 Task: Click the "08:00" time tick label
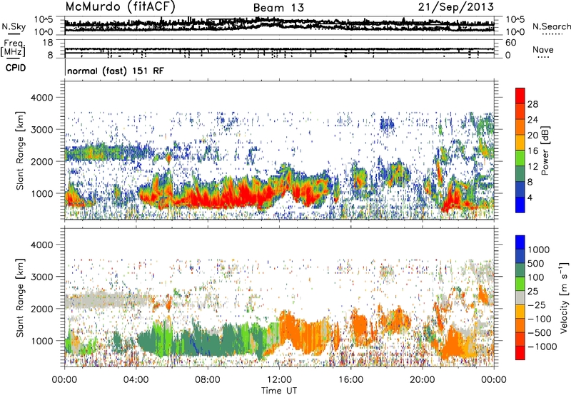[208, 380]
